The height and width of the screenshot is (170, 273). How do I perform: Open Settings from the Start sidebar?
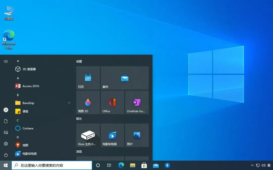(x=6, y=144)
